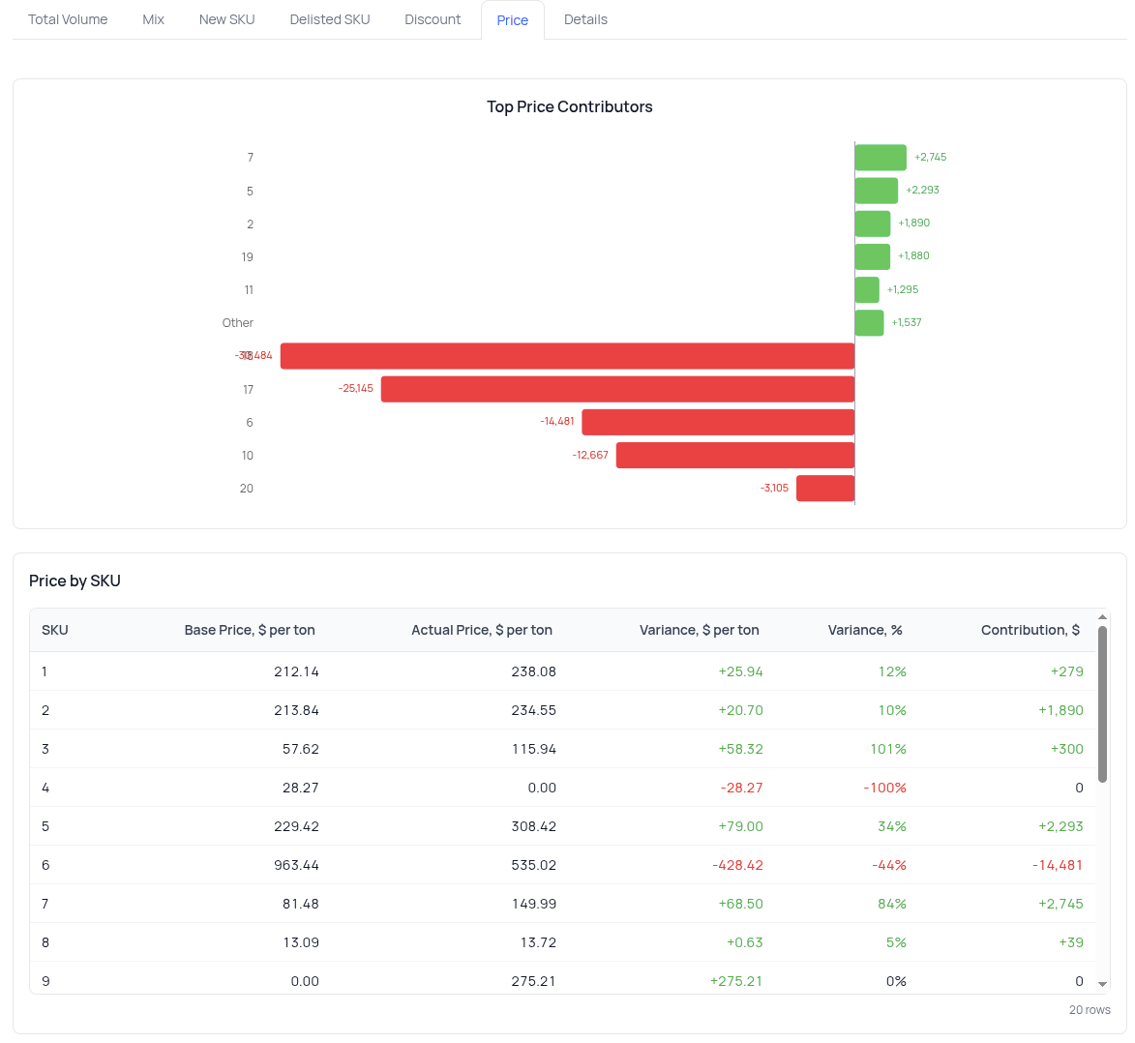Switch to the Total Volume tab

[x=68, y=19]
